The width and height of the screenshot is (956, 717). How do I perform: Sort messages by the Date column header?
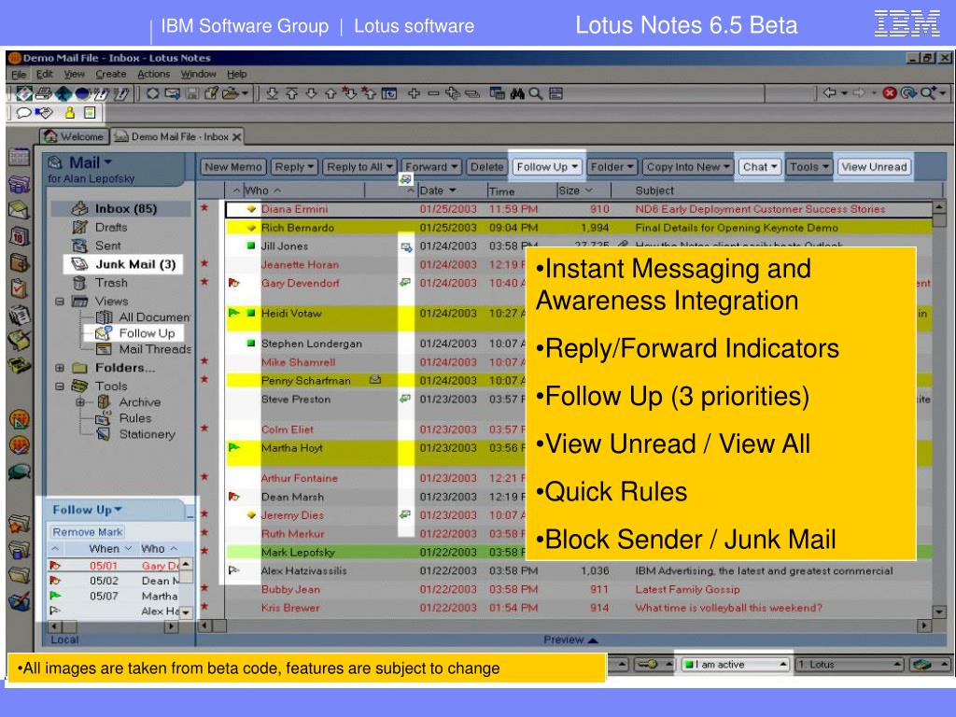click(x=438, y=190)
